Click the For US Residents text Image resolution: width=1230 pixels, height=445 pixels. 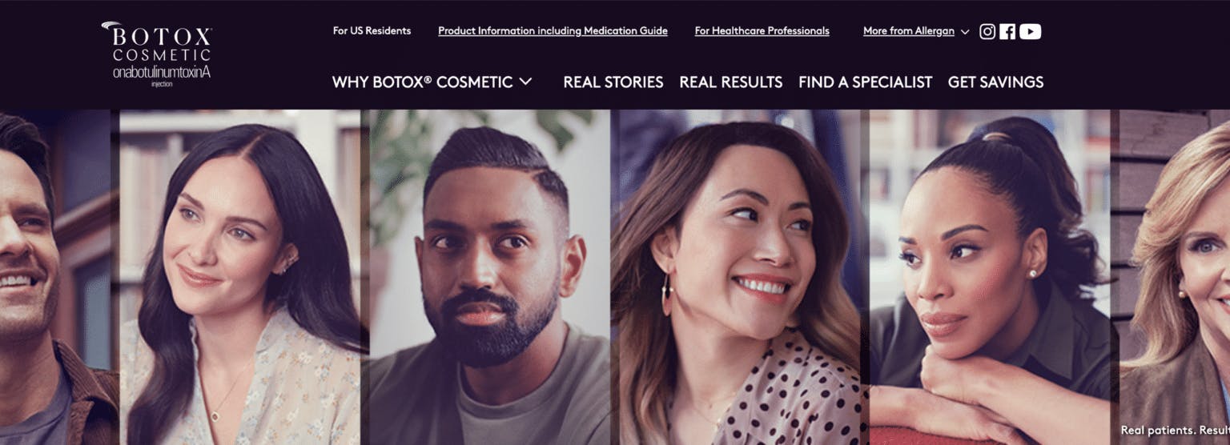(x=372, y=31)
